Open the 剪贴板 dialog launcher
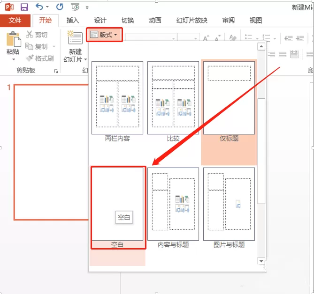The image size is (314, 294). tap(56, 71)
